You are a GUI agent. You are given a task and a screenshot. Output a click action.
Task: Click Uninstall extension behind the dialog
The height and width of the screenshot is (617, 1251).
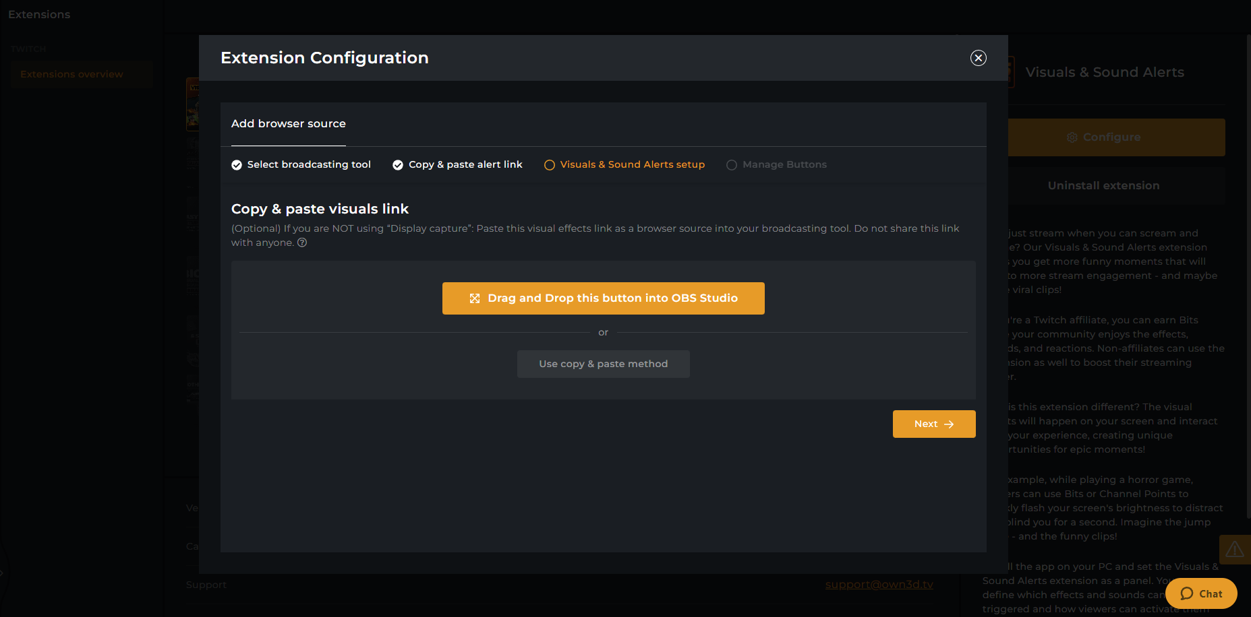click(1117, 186)
